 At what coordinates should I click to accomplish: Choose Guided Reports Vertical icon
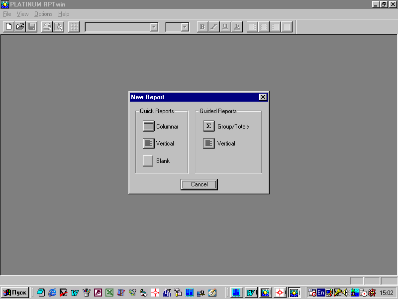tap(208, 144)
